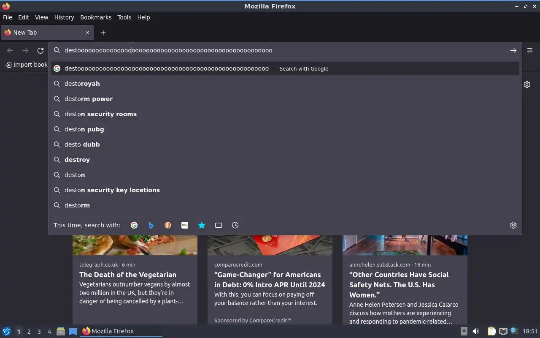This screenshot has width=540, height=338.
Task: Search this time in History clock icon
Action: click(x=235, y=225)
